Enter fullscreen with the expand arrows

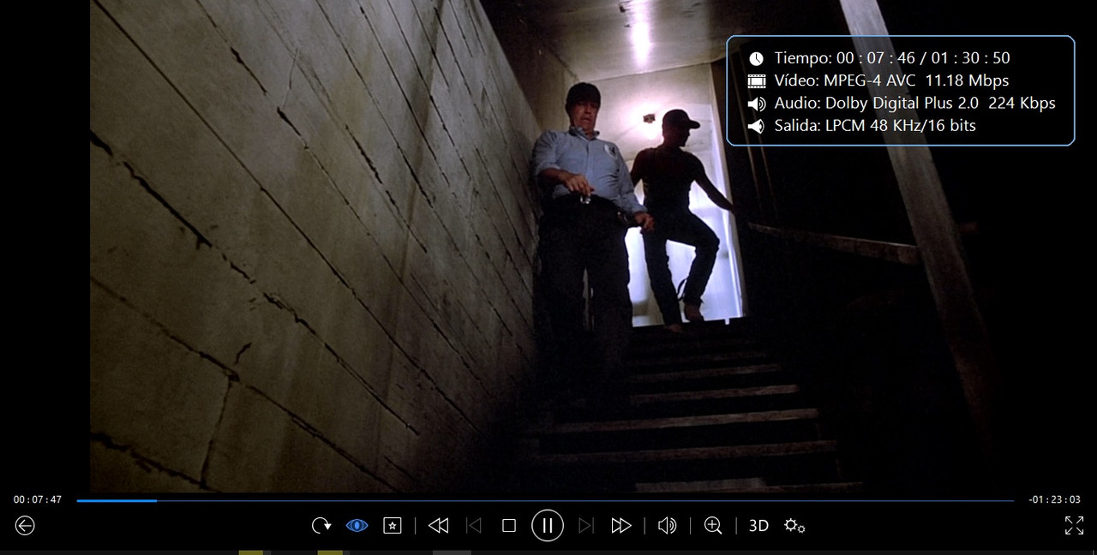point(1074,525)
